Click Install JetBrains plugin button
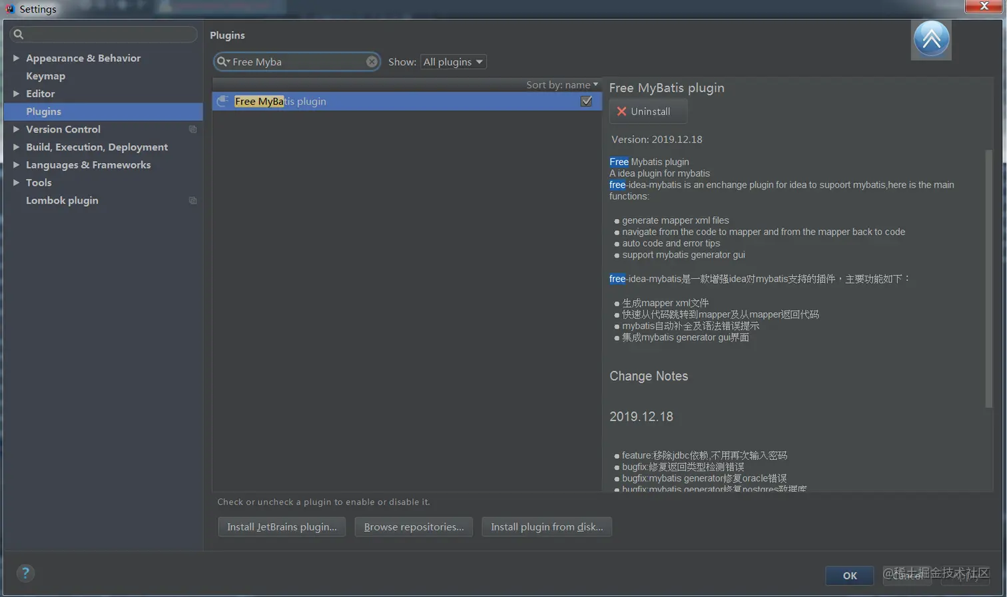The image size is (1007, 597). coord(282,526)
